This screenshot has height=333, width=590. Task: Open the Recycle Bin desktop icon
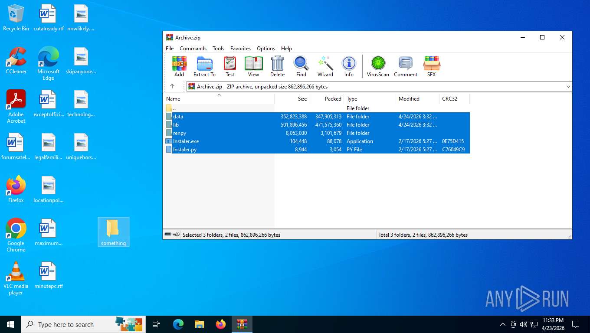[16, 18]
